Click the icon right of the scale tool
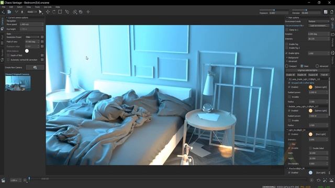 click(67, 12)
